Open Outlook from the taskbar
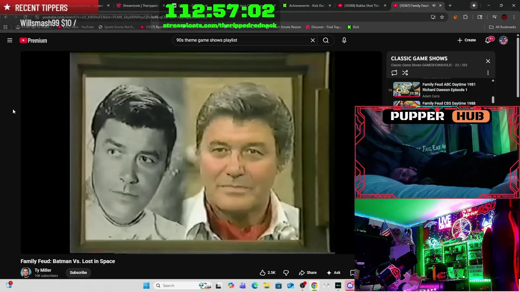Screen dimensions: 520x292 click(290, 286)
